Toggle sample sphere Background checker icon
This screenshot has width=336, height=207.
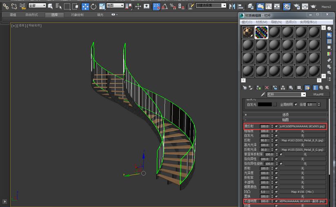pyautogui.click(x=329, y=41)
